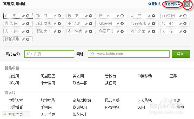Edit the QQ空间 shortcut pencil icon
Image resolution: width=194 pixels, height=119 pixels.
point(118,24)
